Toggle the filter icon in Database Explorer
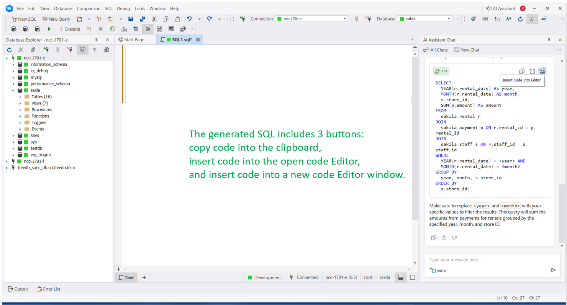567x305 pixels. [94, 50]
